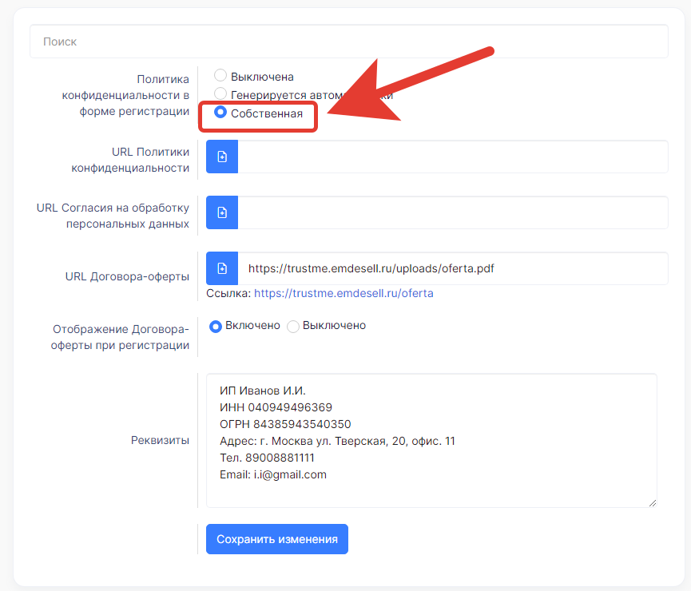
Task: Open file picker icon beside URL Договора-оферты
Action: tap(222, 268)
